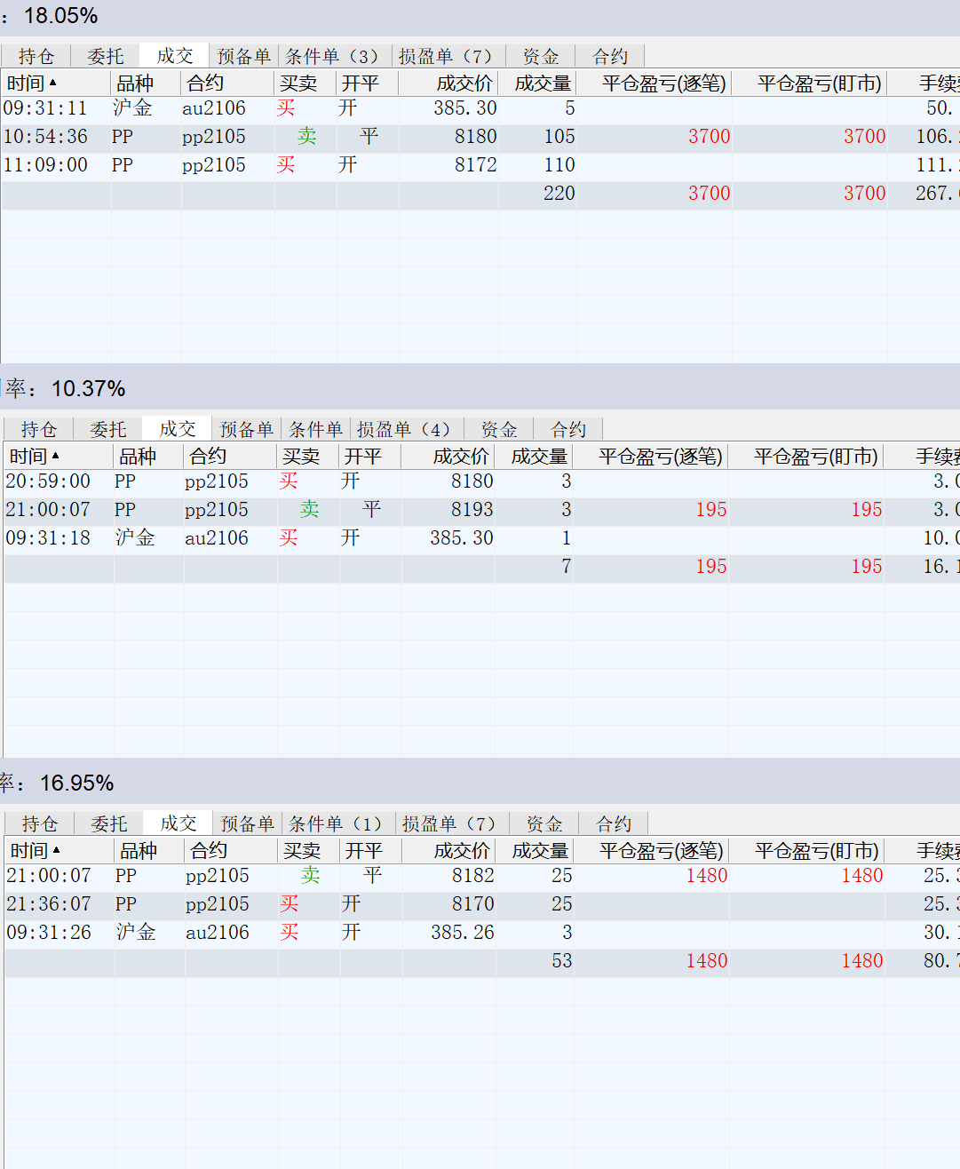
Task: Click 时间 sort arrow in 18.05% panel
Action: (x=53, y=83)
